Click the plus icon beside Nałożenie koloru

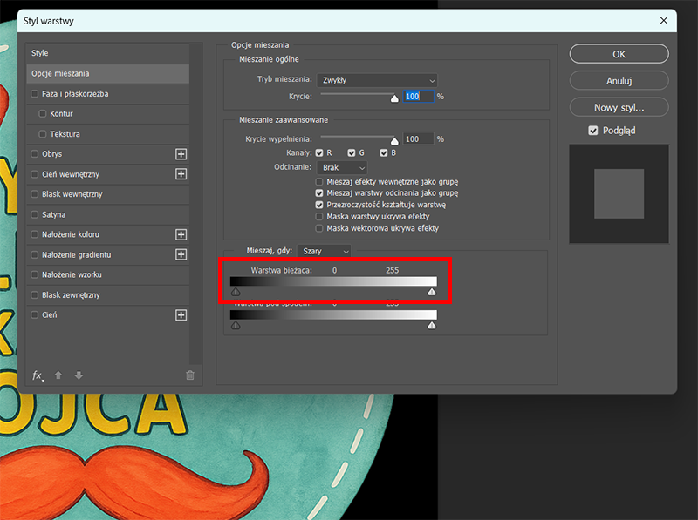(x=181, y=234)
